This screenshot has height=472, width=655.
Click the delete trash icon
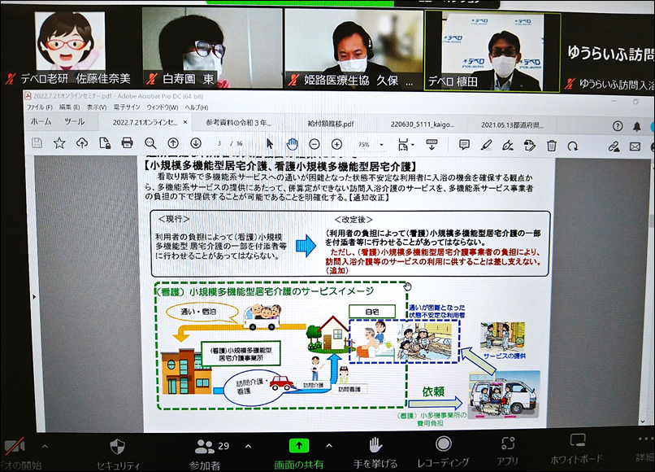551,146
